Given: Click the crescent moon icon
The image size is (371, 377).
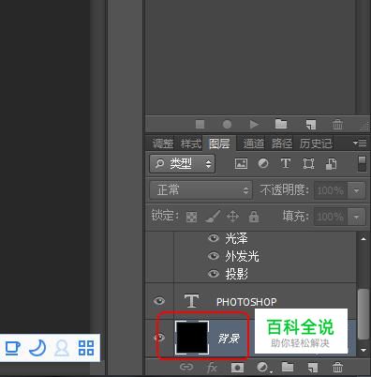Looking at the screenshot, I should [37, 348].
